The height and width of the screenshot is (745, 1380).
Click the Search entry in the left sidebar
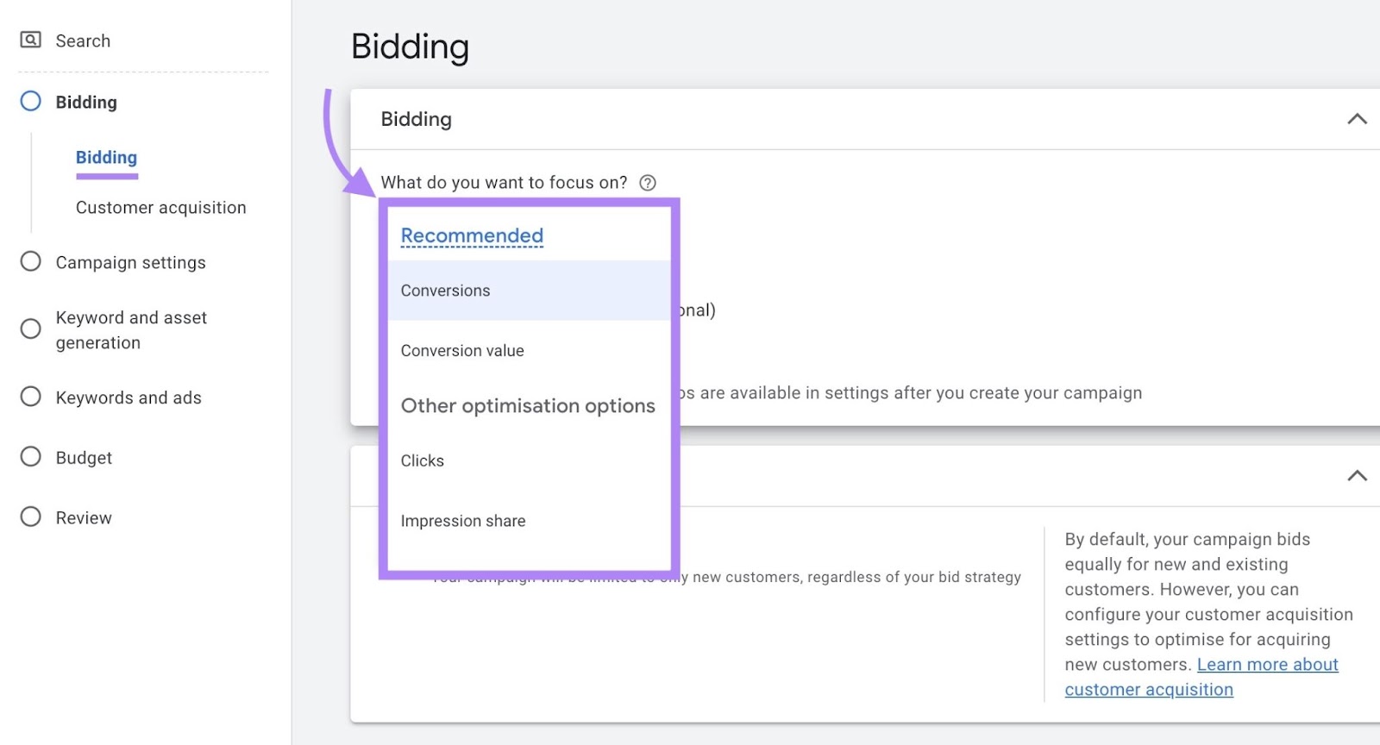[x=82, y=40]
